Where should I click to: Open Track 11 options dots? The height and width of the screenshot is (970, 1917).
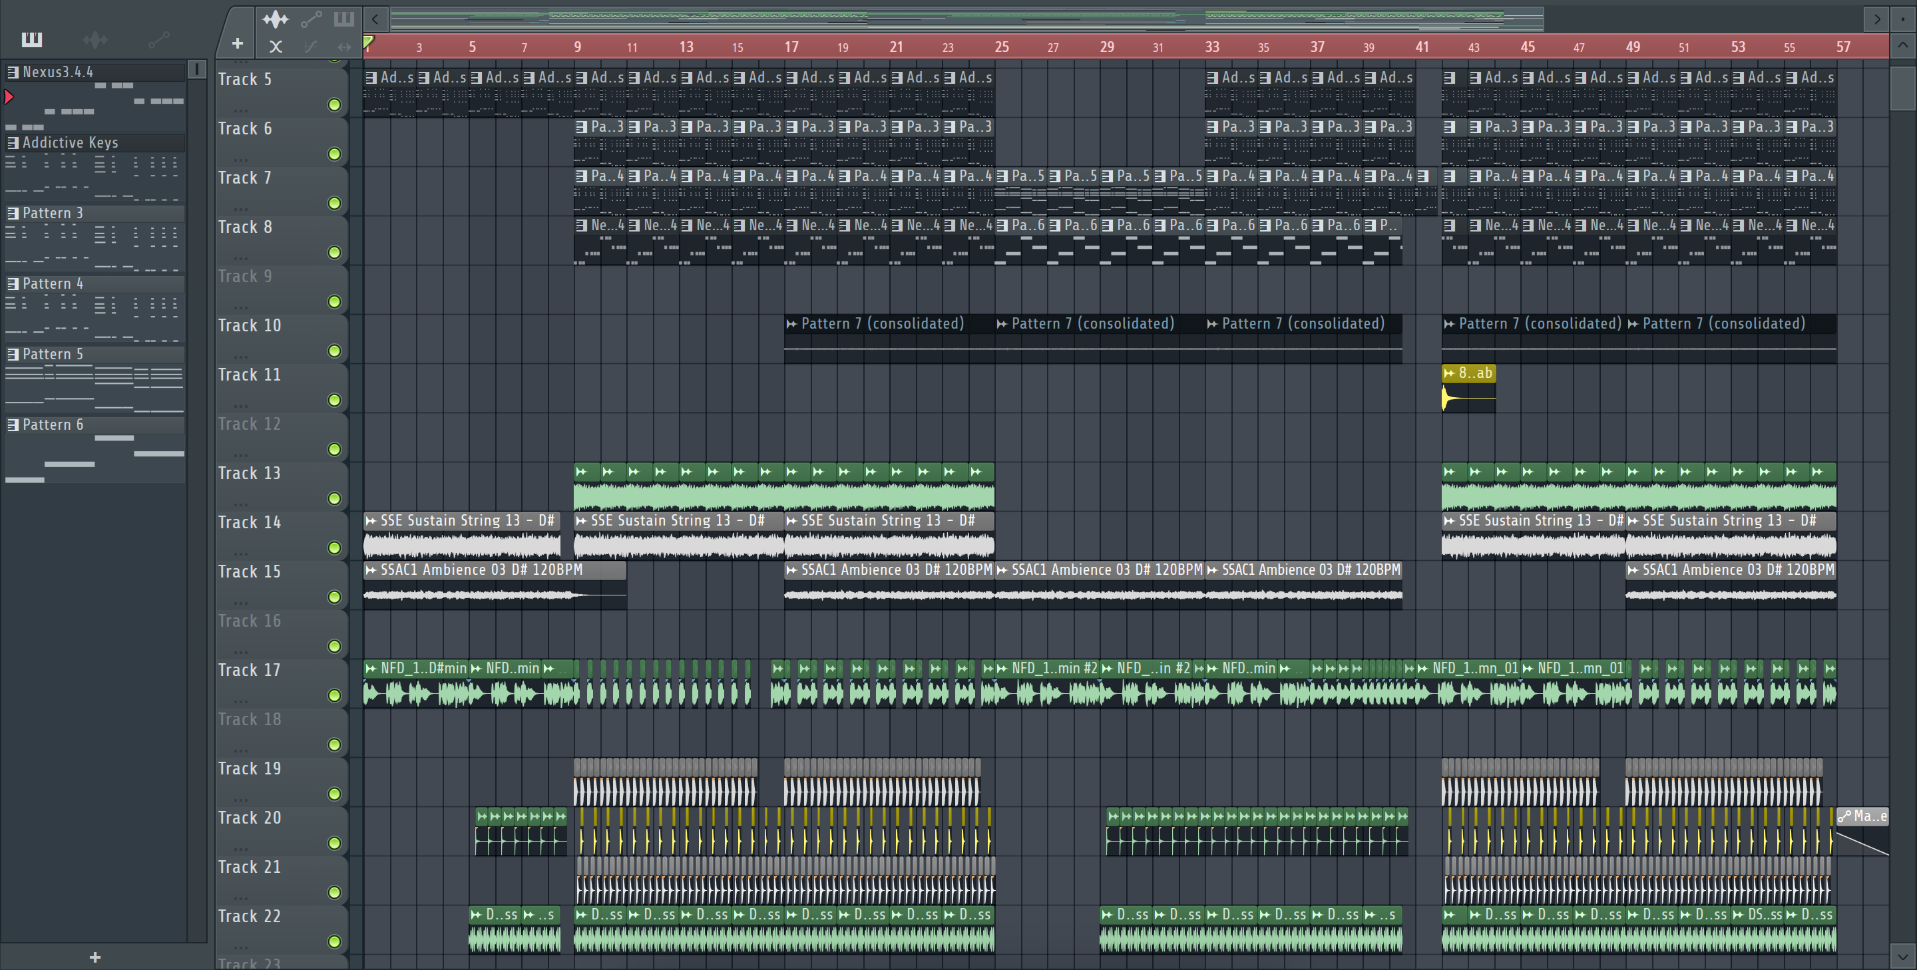click(x=240, y=405)
